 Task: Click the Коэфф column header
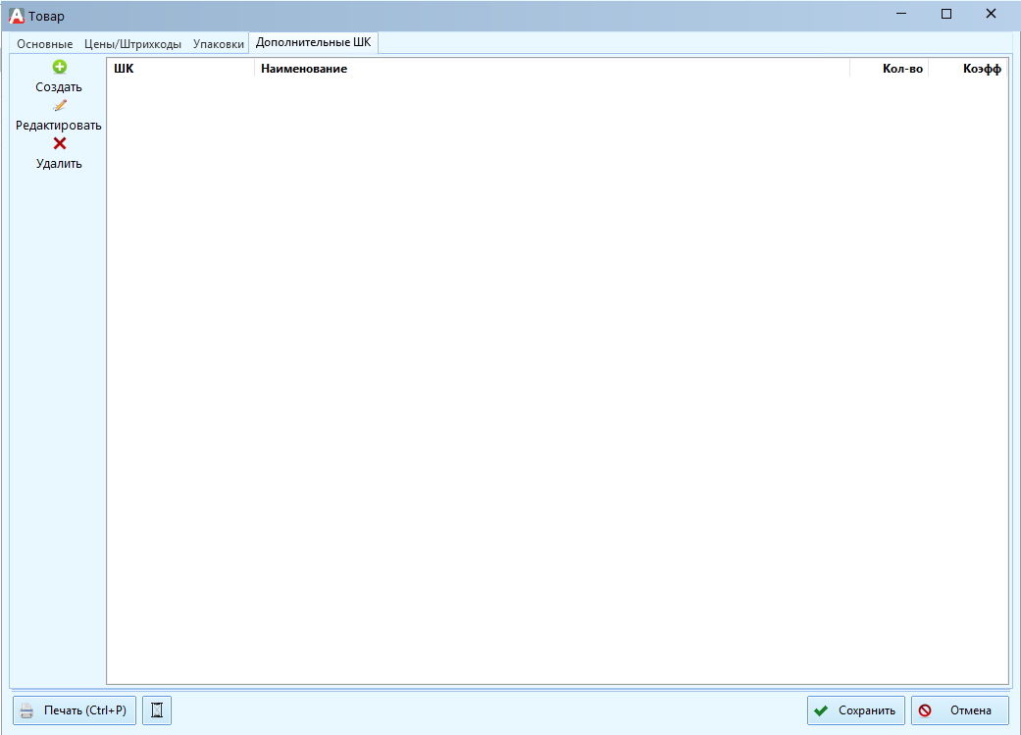point(968,69)
